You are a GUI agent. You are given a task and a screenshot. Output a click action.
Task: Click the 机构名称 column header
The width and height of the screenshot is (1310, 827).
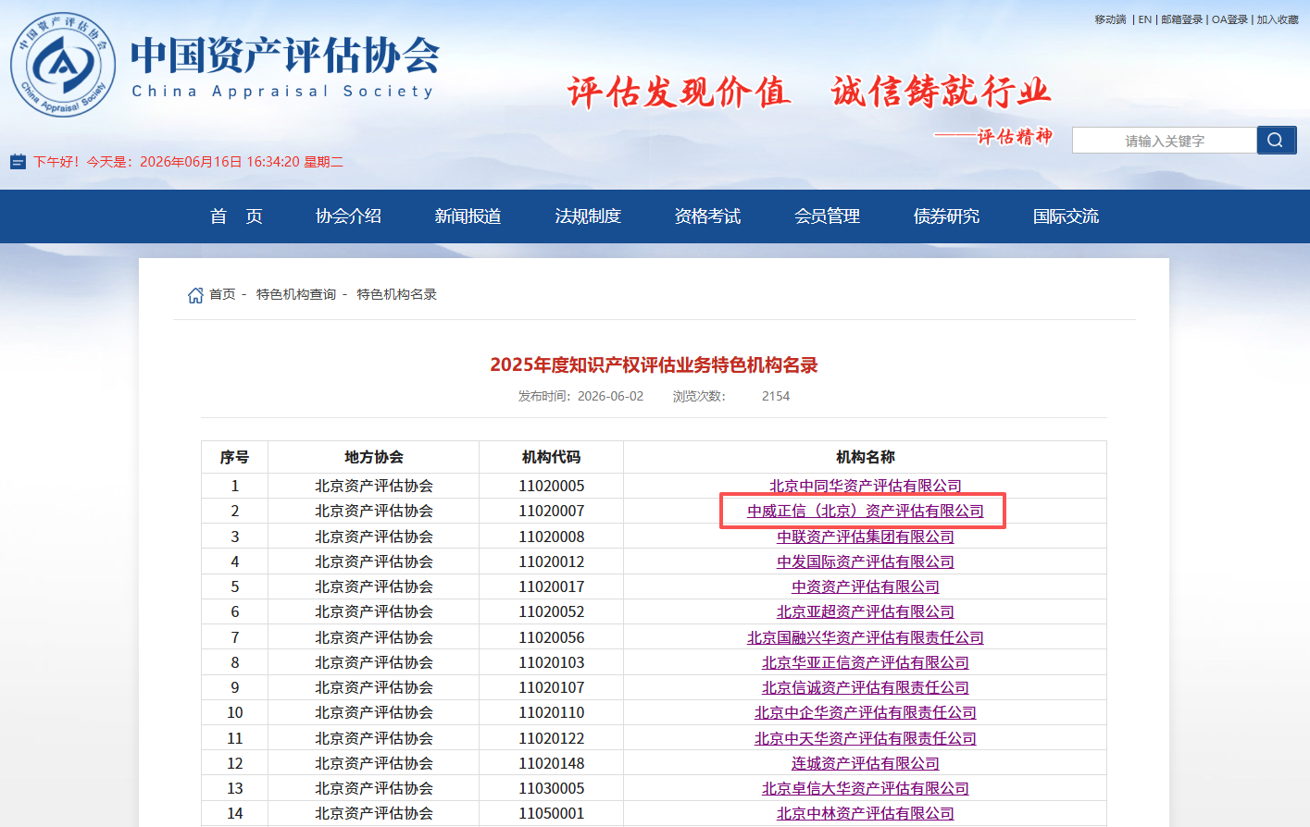point(866,457)
